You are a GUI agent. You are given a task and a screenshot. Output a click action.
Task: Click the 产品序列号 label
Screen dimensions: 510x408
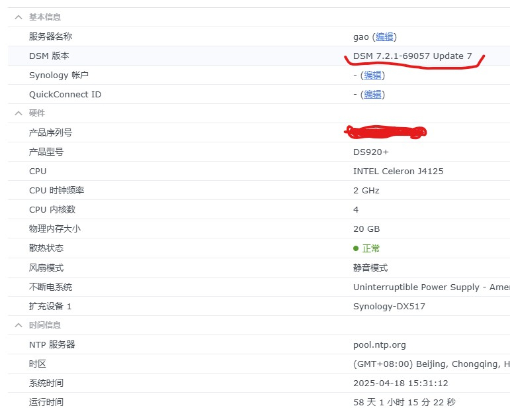(x=50, y=132)
